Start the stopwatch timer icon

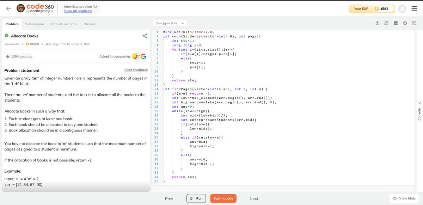click(377, 23)
